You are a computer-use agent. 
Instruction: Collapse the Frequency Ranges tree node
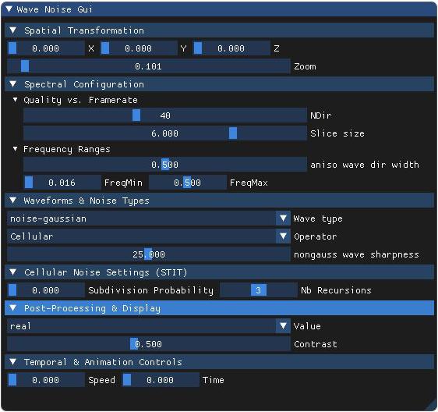[16, 149]
